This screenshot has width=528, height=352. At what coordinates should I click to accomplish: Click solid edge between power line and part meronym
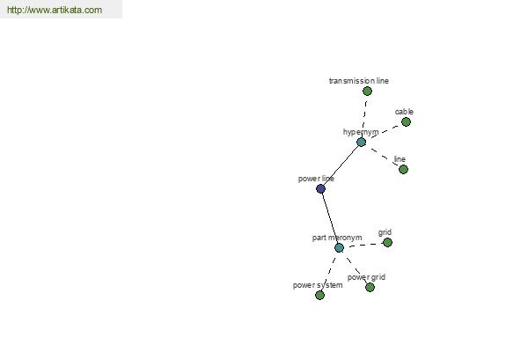pos(330,218)
